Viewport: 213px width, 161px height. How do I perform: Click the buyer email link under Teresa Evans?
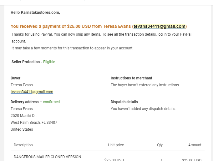coord(32,92)
